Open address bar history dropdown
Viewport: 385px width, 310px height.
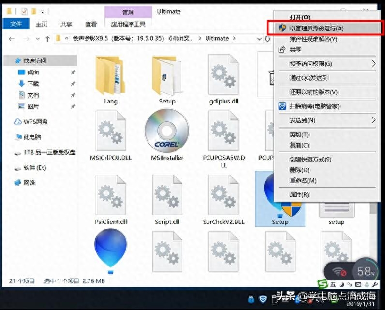click(x=259, y=39)
